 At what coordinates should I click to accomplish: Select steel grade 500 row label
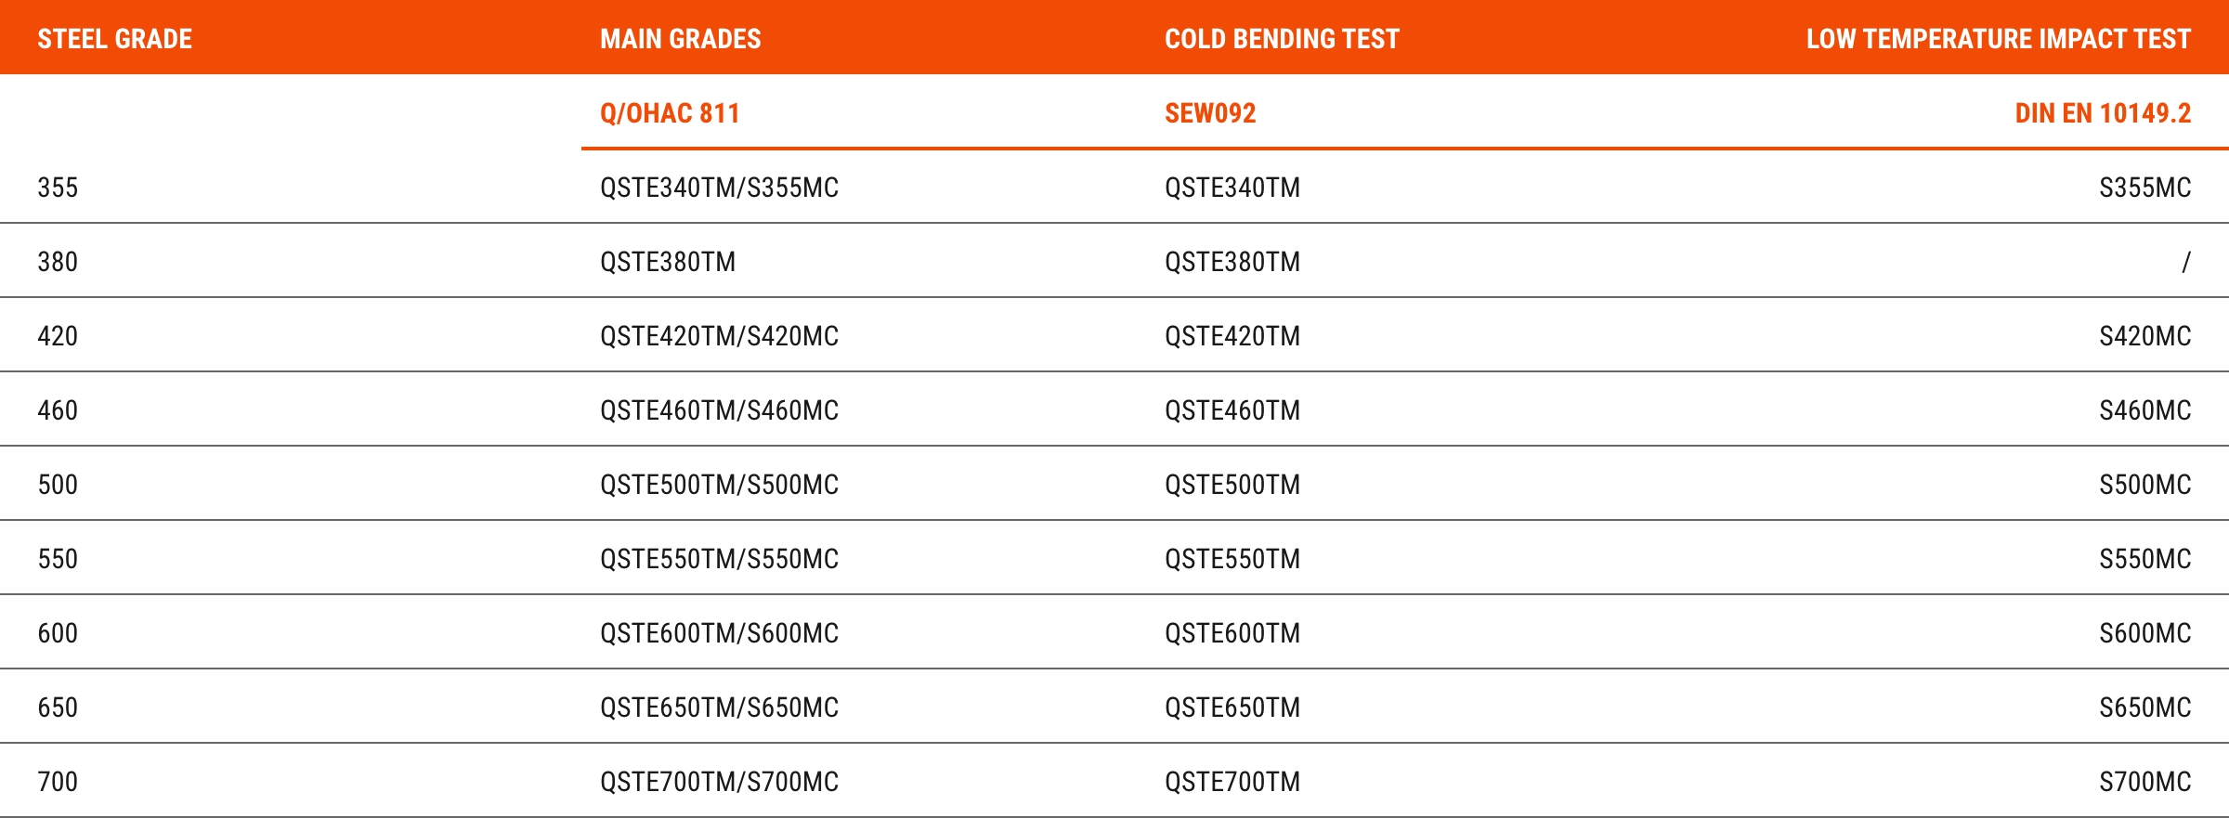(58, 485)
